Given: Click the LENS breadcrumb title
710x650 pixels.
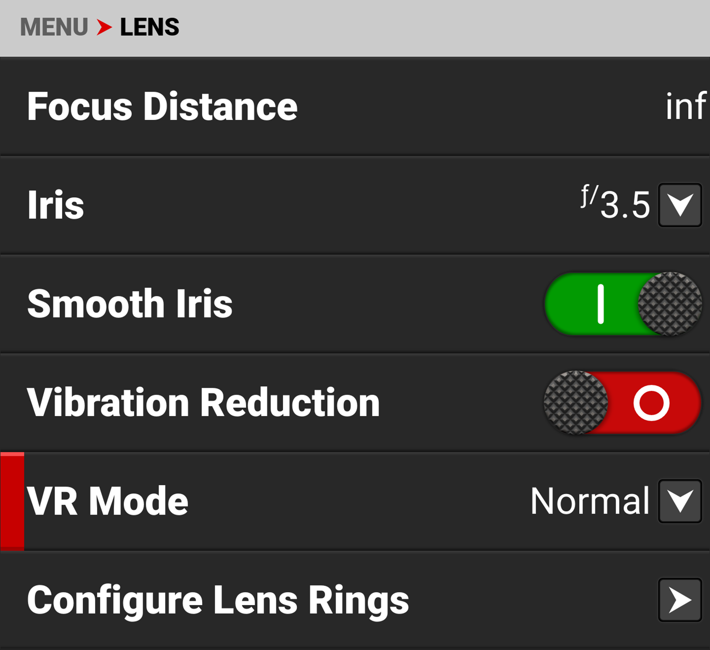Looking at the screenshot, I should [150, 27].
